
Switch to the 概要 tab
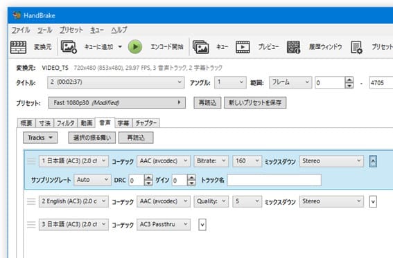pyautogui.click(x=26, y=123)
